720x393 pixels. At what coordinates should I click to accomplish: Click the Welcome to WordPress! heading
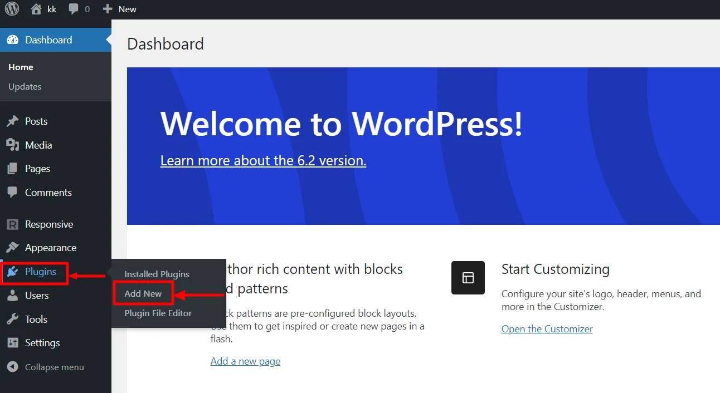pyautogui.click(x=342, y=124)
